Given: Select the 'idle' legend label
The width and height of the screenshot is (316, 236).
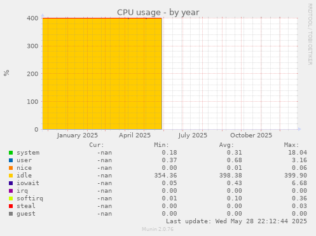Looking at the screenshot, I should tap(24, 176).
